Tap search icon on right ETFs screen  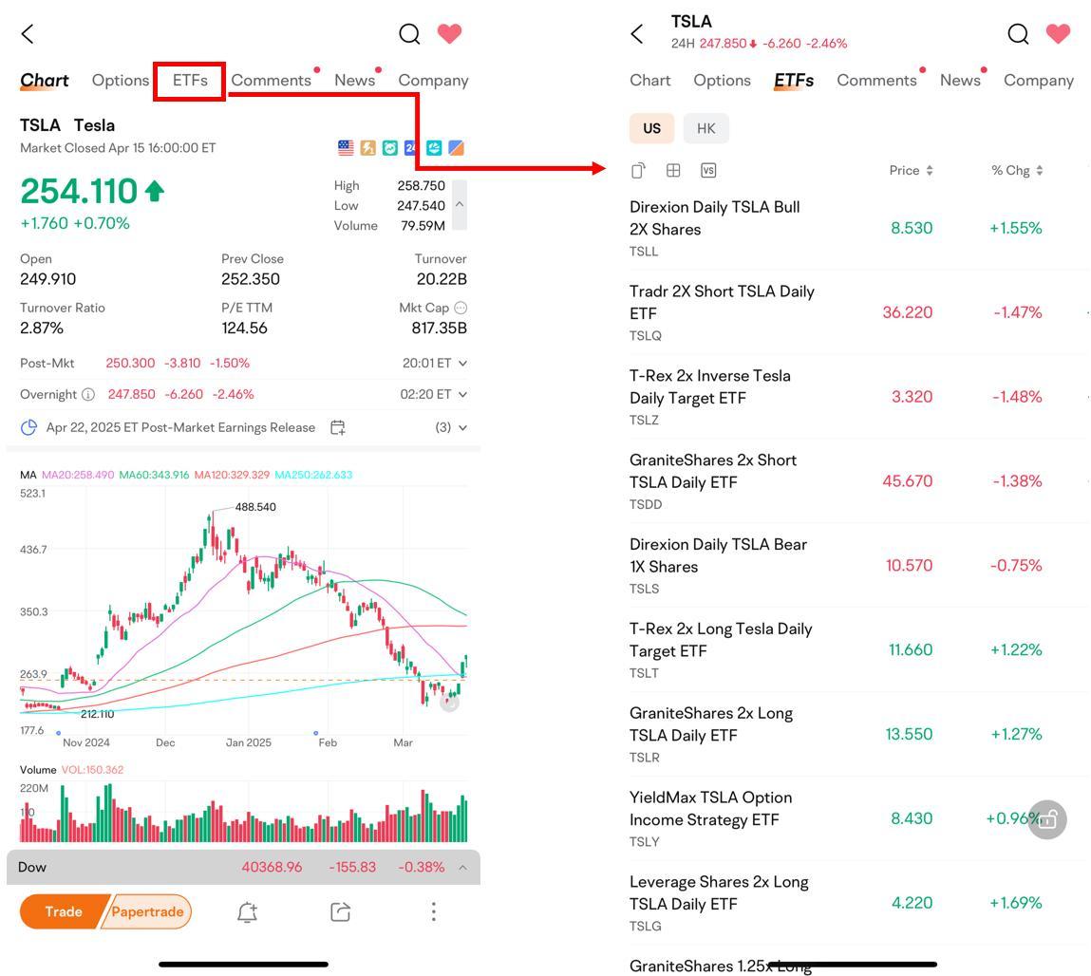(x=1018, y=33)
